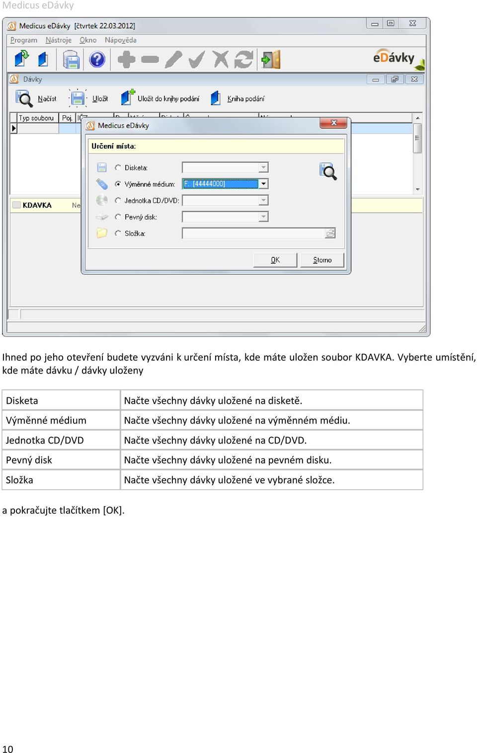Image resolution: width=477 pixels, height=753 pixels.
Task: Click the Uložit button label
Action: click(100, 99)
